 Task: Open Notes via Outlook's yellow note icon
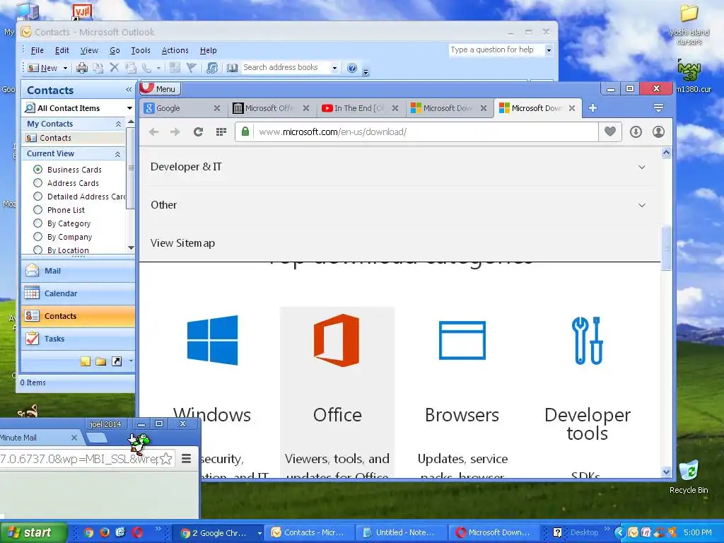click(86, 361)
